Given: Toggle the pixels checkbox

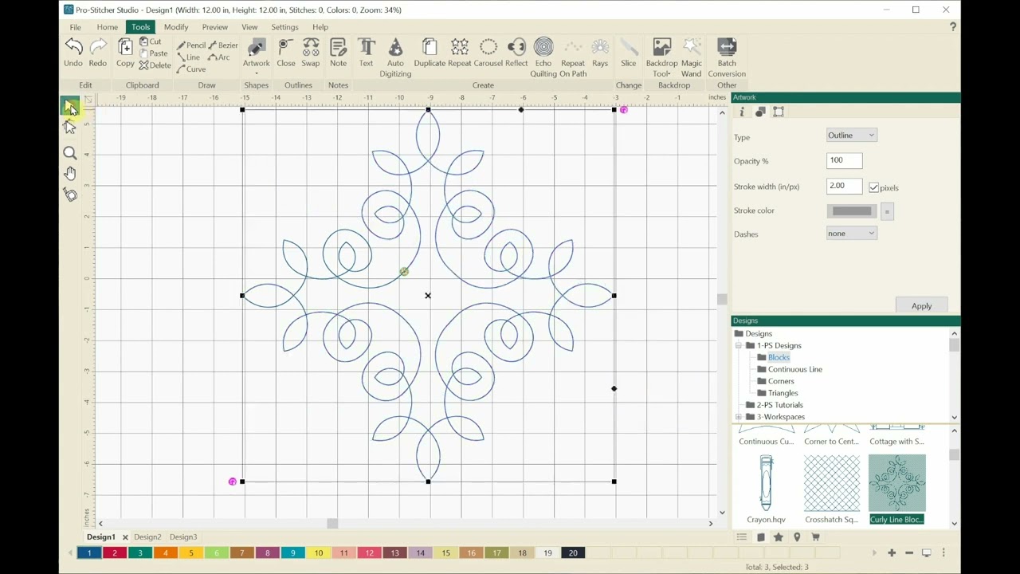Looking at the screenshot, I should coord(874,187).
